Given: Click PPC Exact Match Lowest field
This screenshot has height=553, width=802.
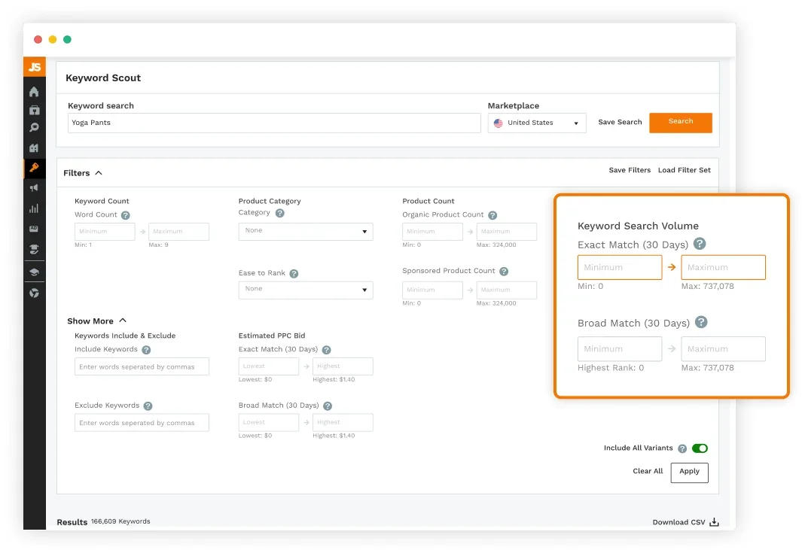Looking at the screenshot, I should tap(268, 366).
